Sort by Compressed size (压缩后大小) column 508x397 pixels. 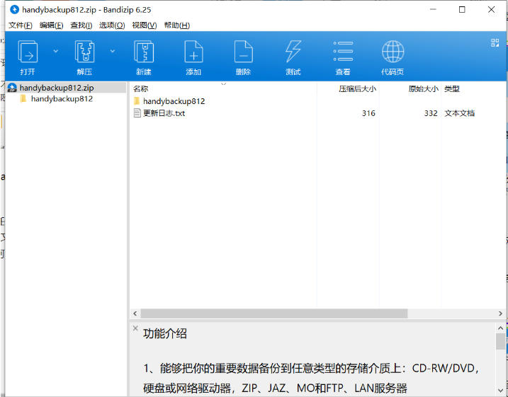pos(357,88)
